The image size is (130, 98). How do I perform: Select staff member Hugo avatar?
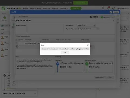coord(2,37)
